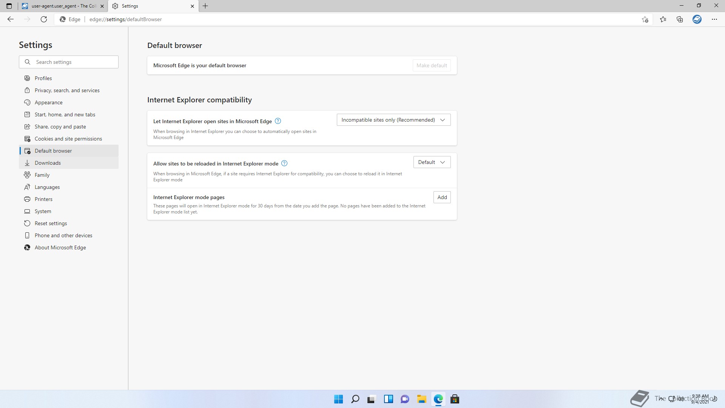Go to System settings
Screen dimensions: 725x408
(x=69, y=211)
